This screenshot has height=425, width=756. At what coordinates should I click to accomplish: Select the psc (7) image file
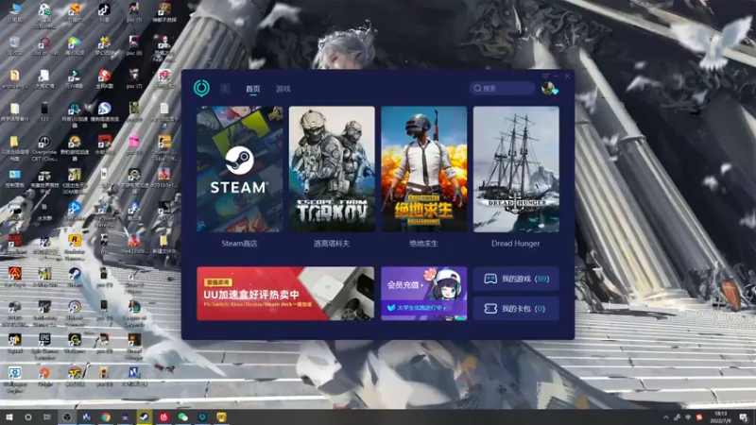pyautogui.click(x=134, y=79)
